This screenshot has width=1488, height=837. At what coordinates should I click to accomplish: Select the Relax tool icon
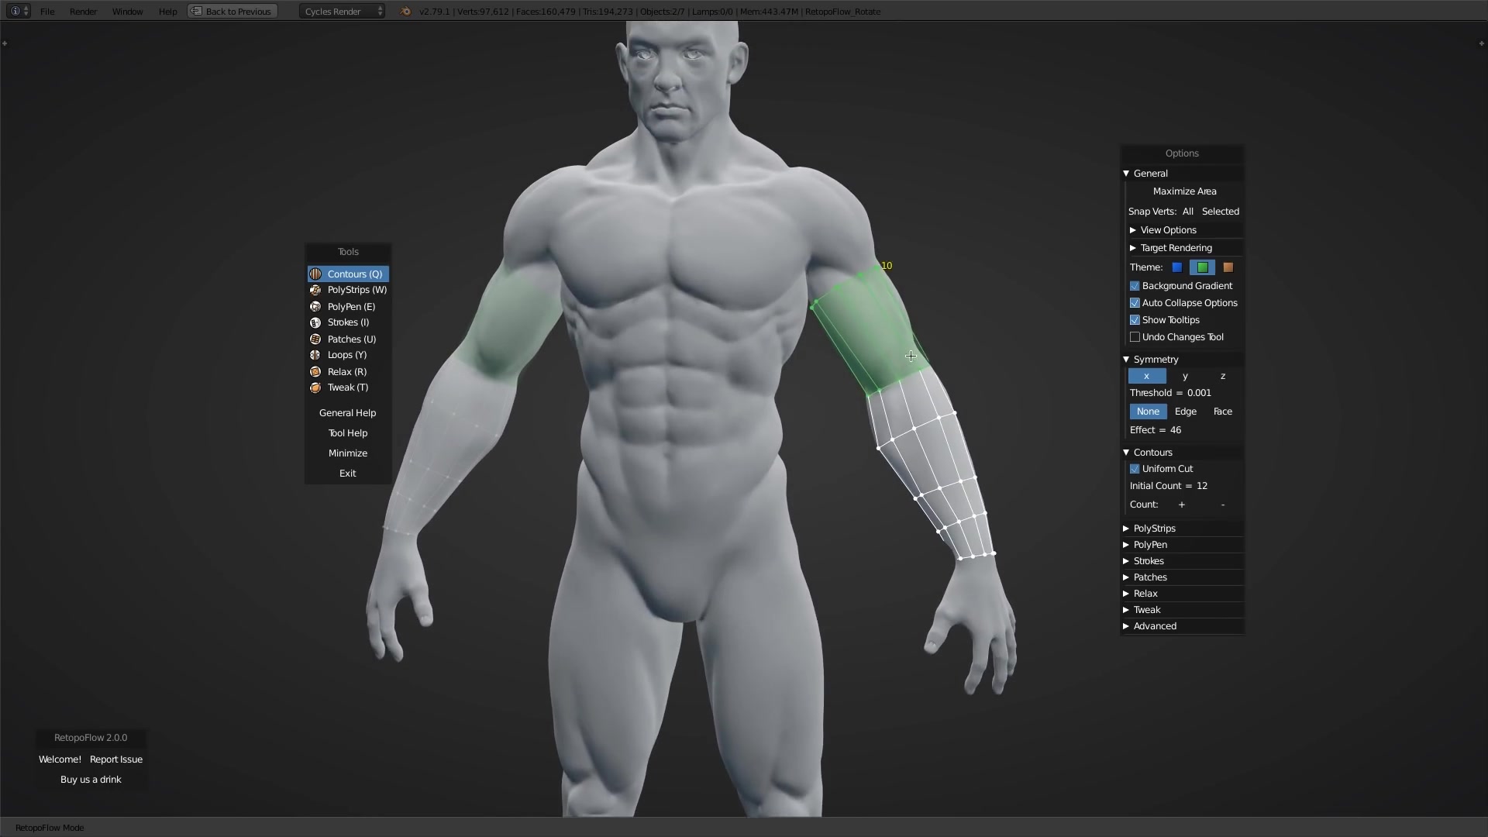click(315, 371)
